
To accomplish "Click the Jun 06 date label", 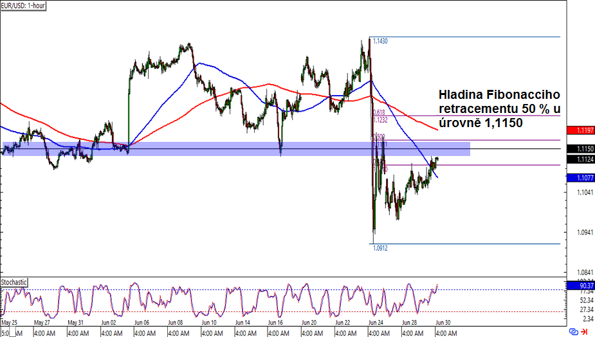I will coord(142,323).
